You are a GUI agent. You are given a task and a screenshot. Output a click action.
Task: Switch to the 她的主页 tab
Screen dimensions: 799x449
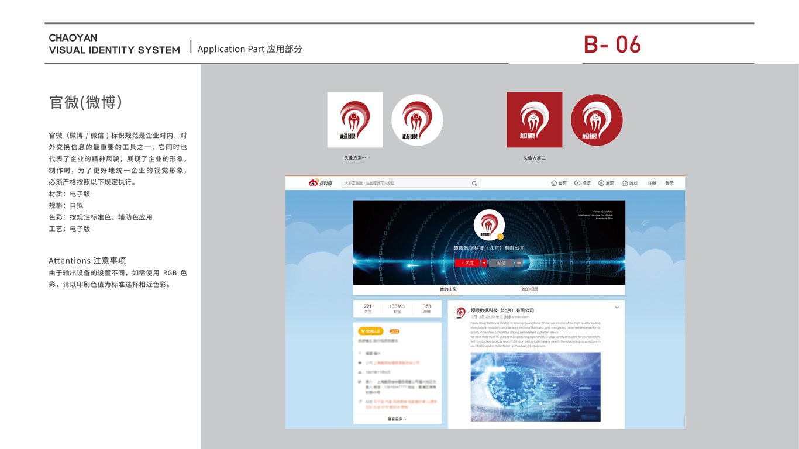[449, 289]
